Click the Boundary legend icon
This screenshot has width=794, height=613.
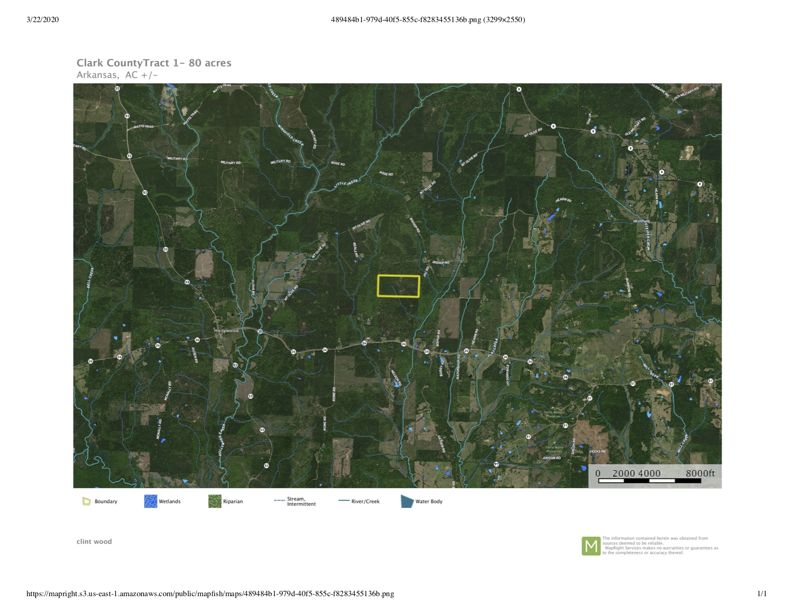[87, 501]
